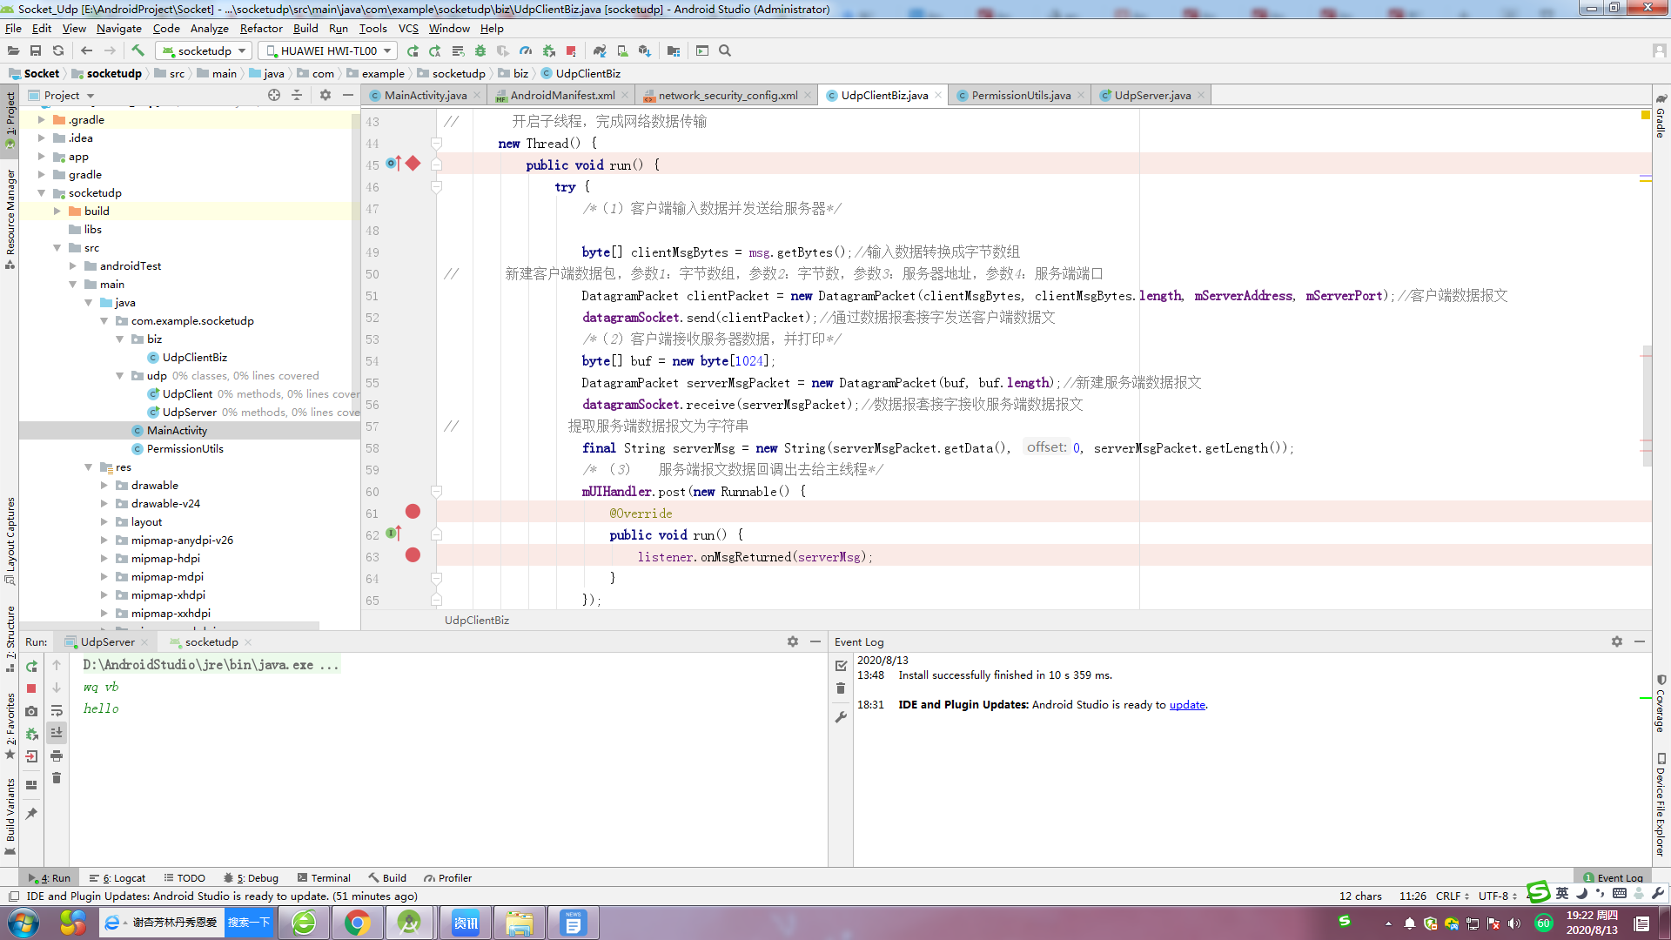Switch to the MainActivity.java tab

click(425, 96)
